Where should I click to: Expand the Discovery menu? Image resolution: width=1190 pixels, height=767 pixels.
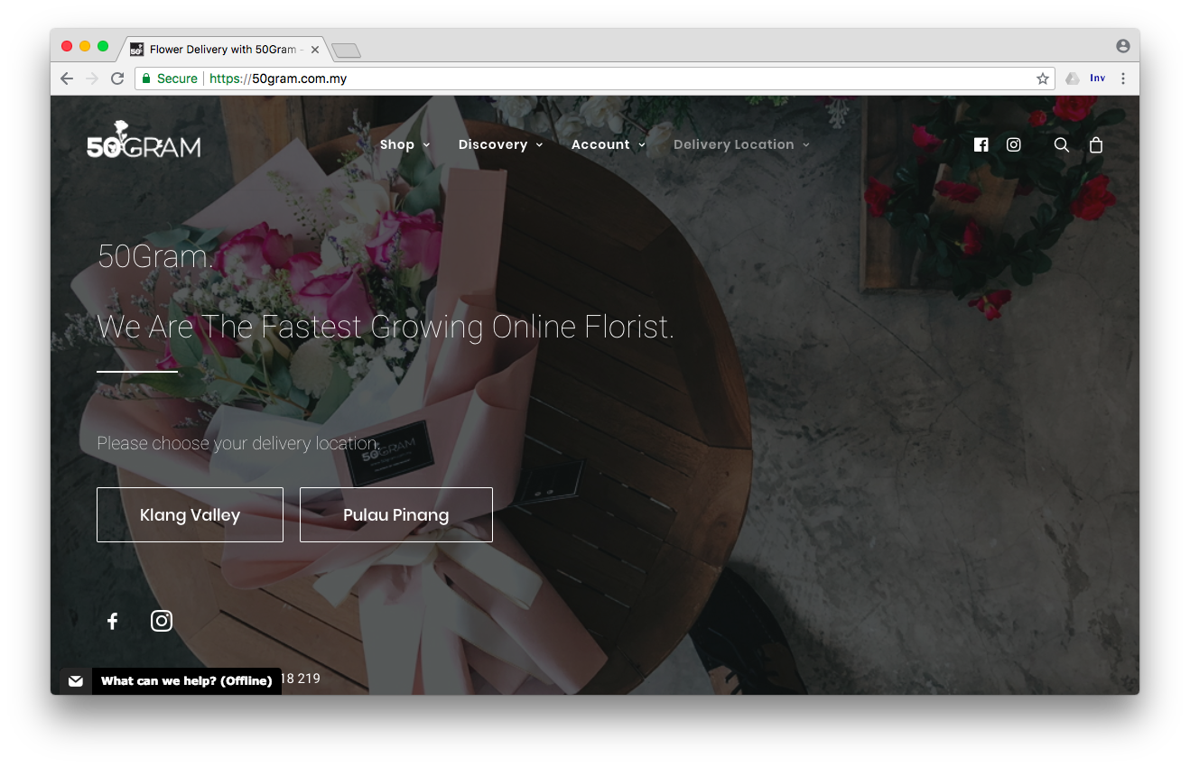click(500, 144)
